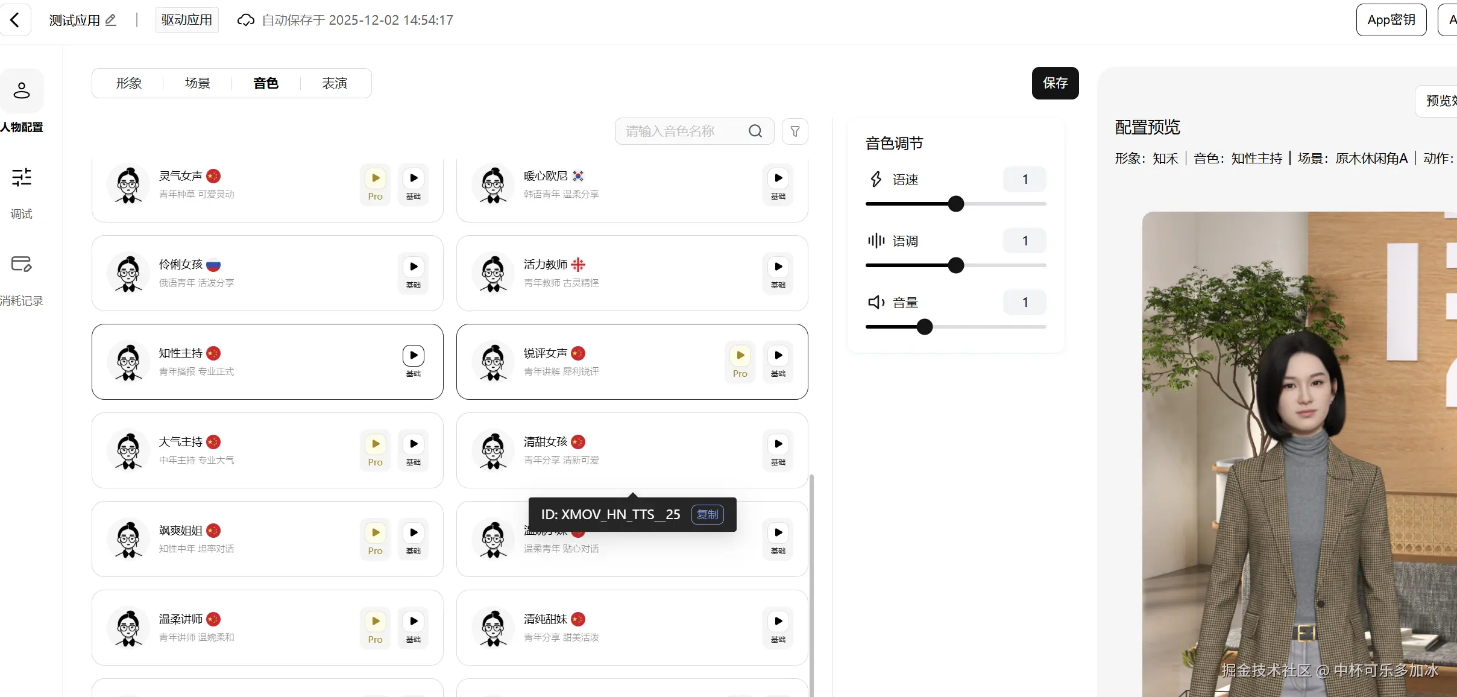Copy the voice ID with 复制
1457x697 pixels.
click(707, 514)
